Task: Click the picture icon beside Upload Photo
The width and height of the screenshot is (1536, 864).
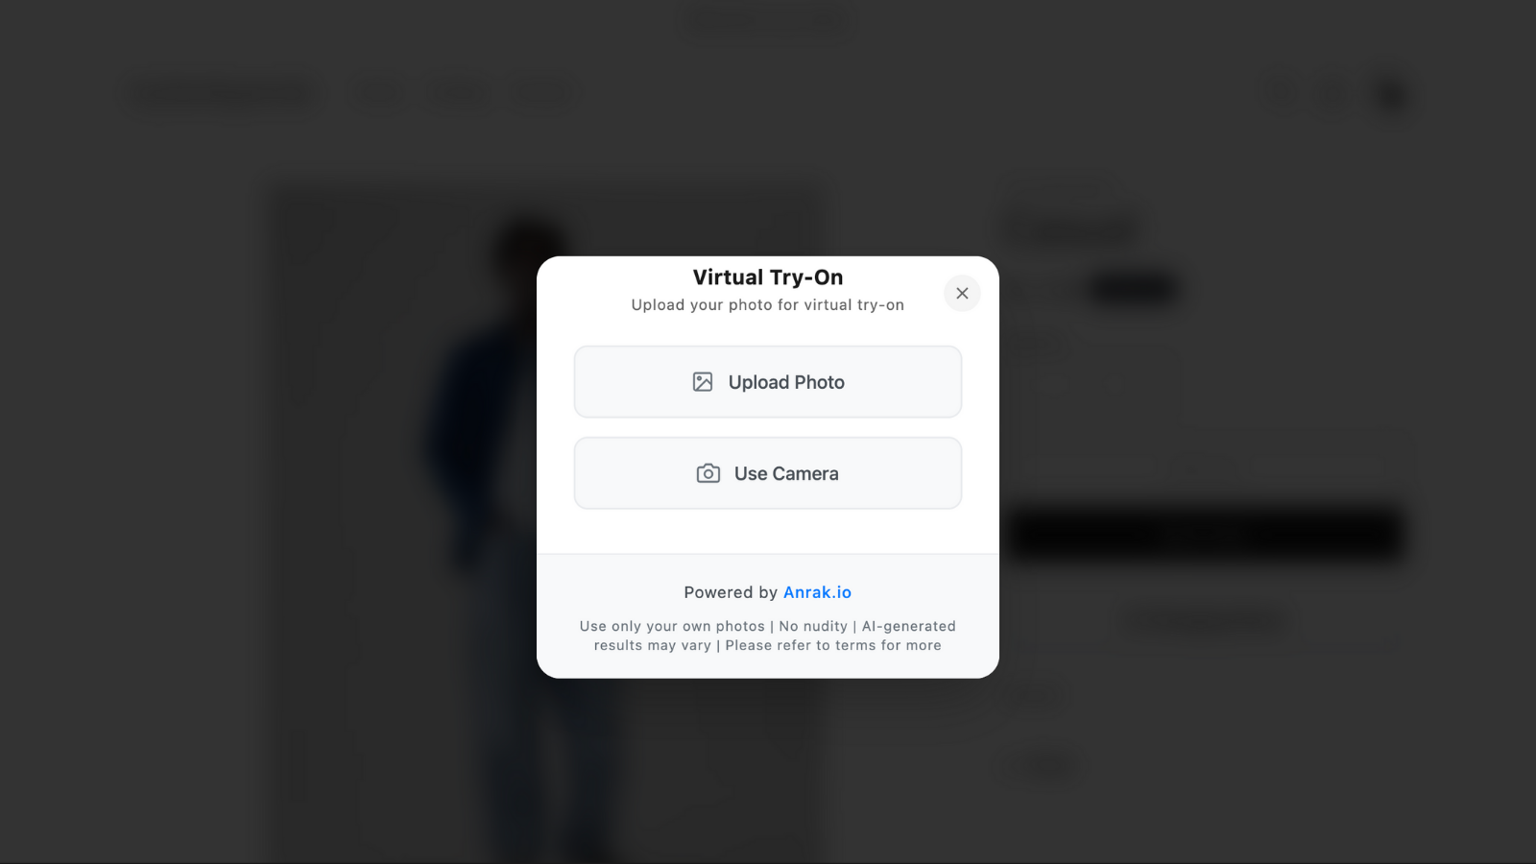Action: [x=703, y=382]
